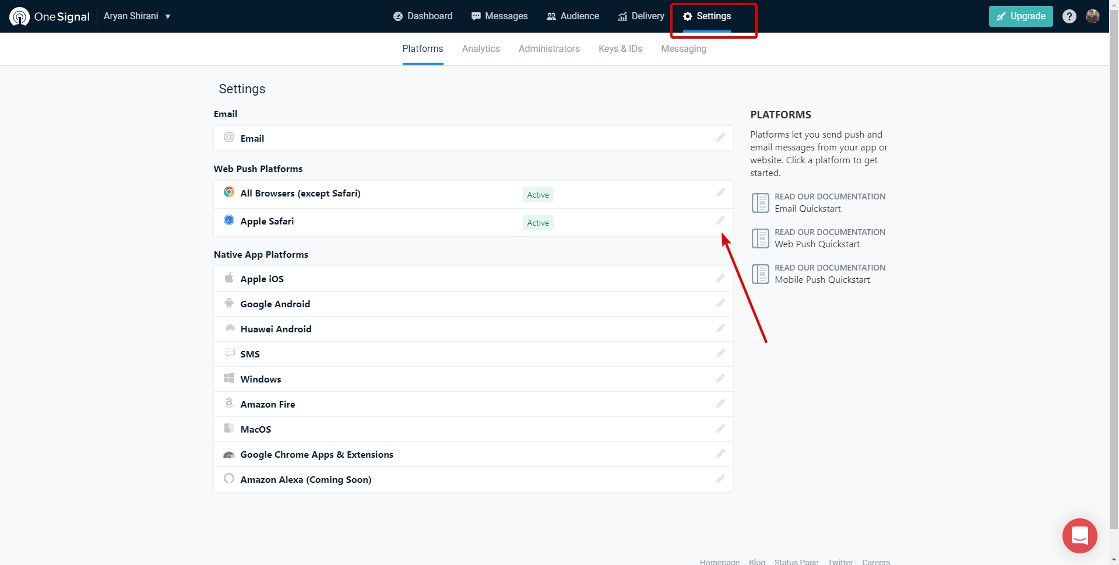Click the Apple logo icon for iOS

click(x=229, y=278)
